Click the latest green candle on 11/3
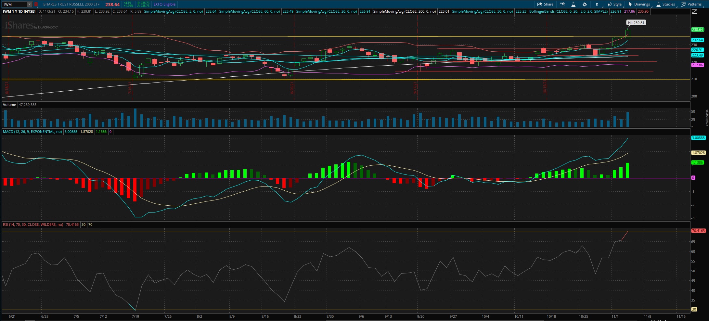 (x=628, y=34)
